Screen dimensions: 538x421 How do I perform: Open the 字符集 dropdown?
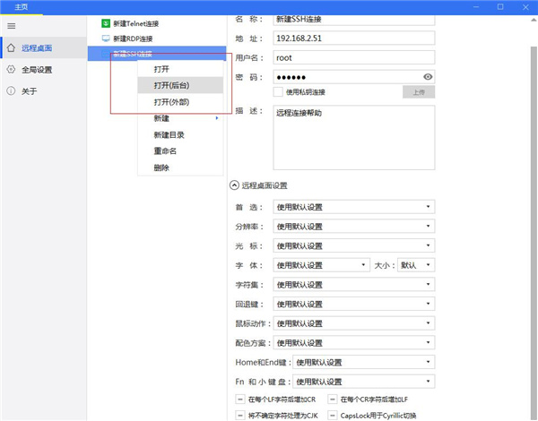click(353, 285)
